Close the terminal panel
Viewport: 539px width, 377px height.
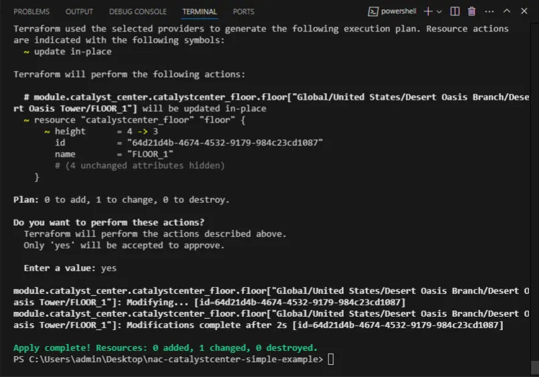[x=524, y=11]
